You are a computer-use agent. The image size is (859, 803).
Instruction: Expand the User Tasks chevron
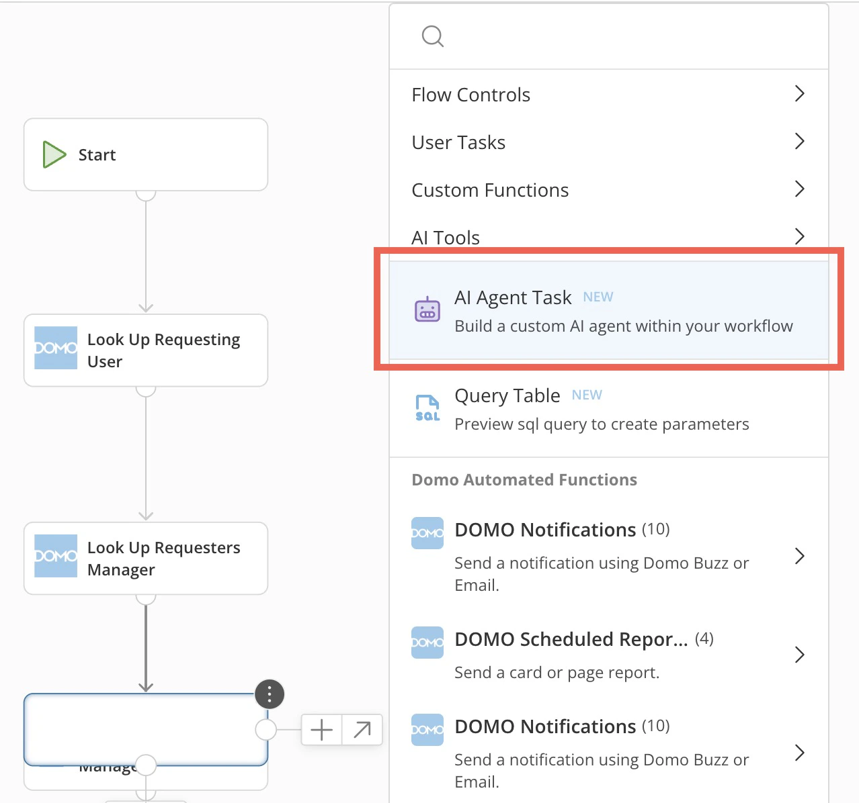799,141
